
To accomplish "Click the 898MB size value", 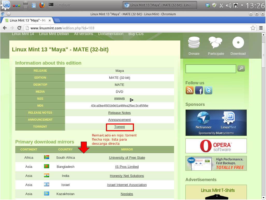I will (119, 99).
